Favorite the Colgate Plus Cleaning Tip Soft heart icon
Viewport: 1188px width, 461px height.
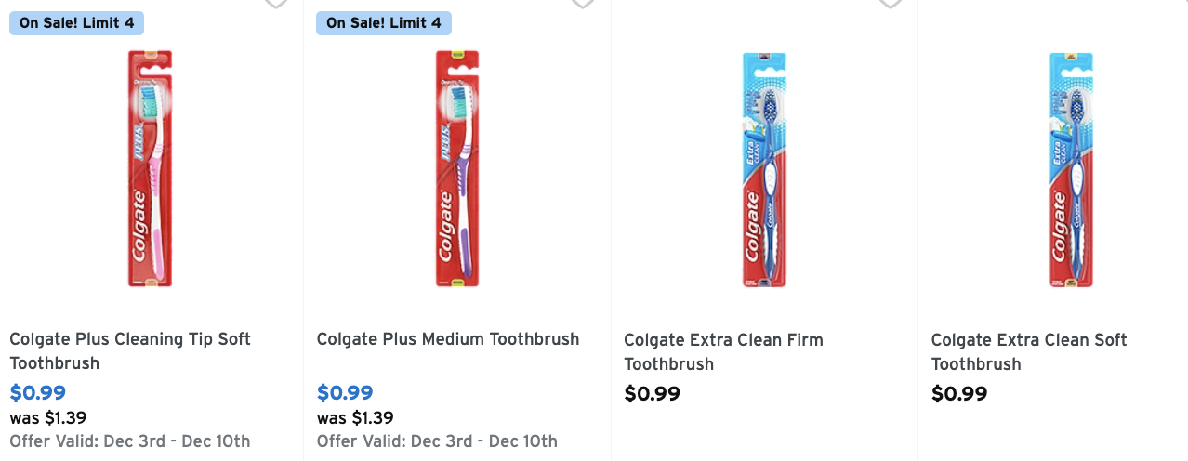point(275,3)
